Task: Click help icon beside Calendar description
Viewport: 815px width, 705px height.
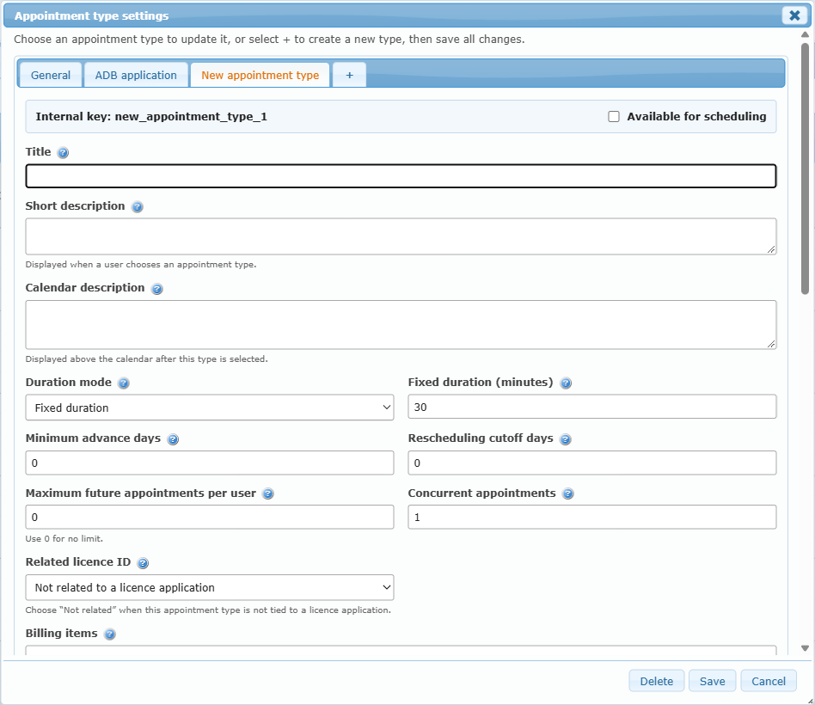Action: point(157,289)
